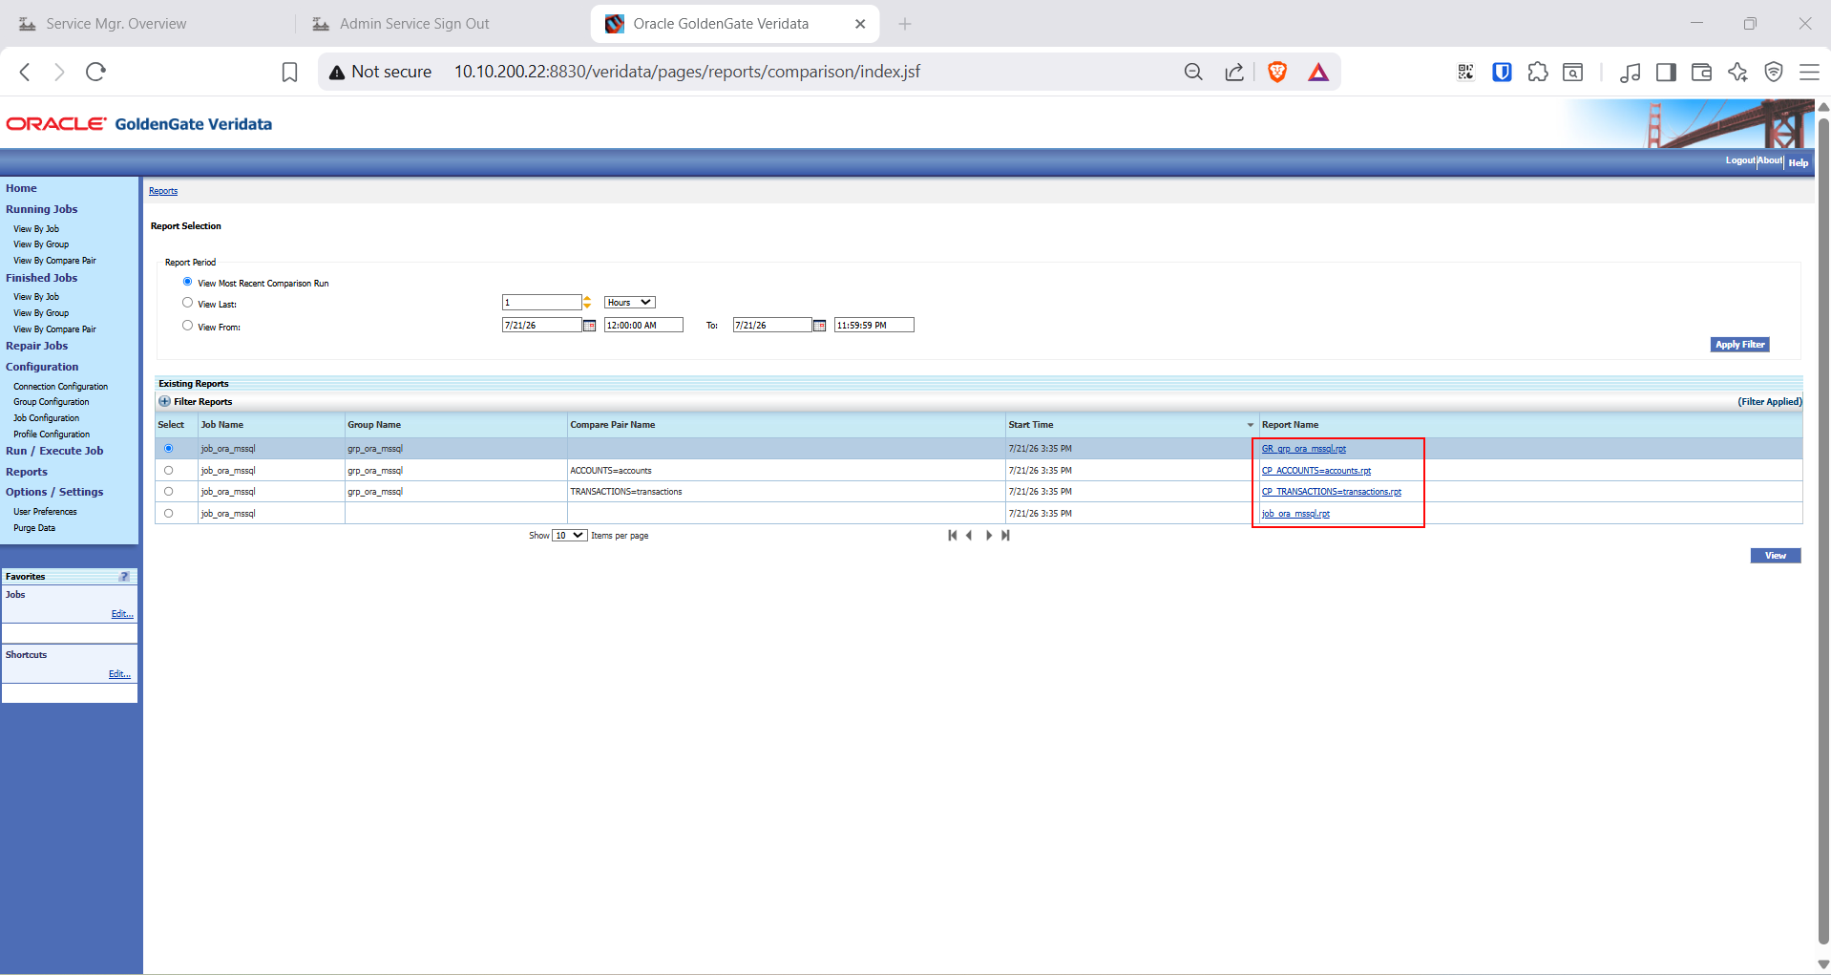
Task: Click the Apply Filter button
Action: (1740, 345)
